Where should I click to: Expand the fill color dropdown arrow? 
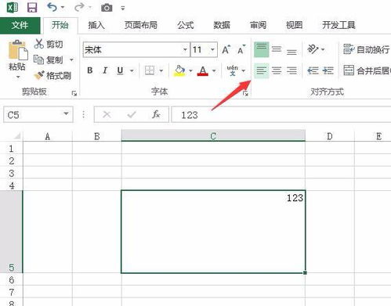click(x=190, y=70)
